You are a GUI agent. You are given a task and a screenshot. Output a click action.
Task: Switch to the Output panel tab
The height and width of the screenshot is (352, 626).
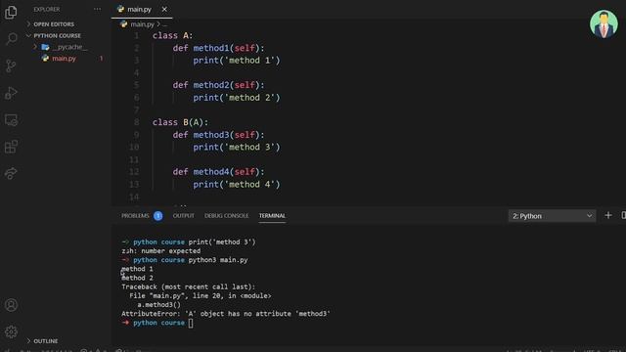click(183, 215)
